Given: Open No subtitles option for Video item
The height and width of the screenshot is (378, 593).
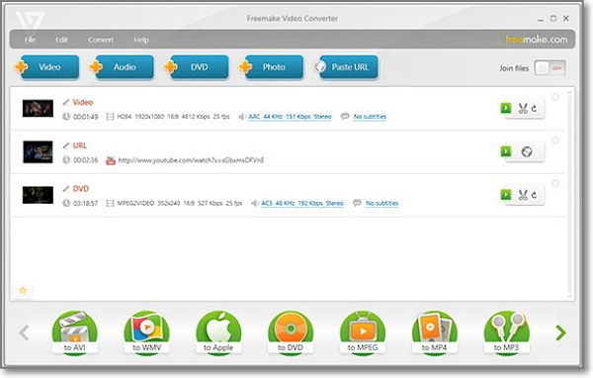Looking at the screenshot, I should pyautogui.click(x=370, y=117).
